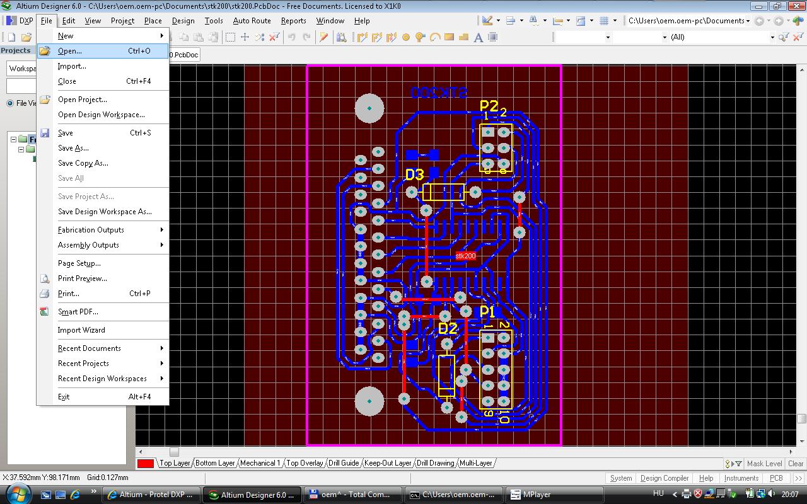This screenshot has height=504, width=807.
Task: Click the move selection cross icon
Action: [245, 37]
